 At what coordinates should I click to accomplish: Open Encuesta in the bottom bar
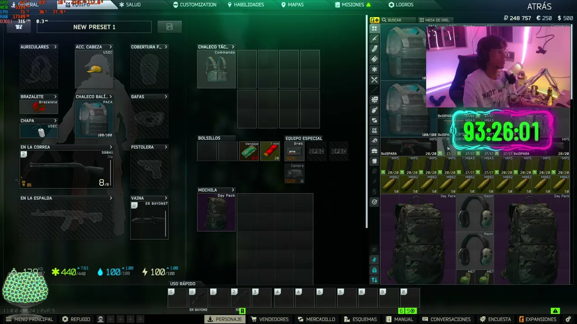[495, 319]
